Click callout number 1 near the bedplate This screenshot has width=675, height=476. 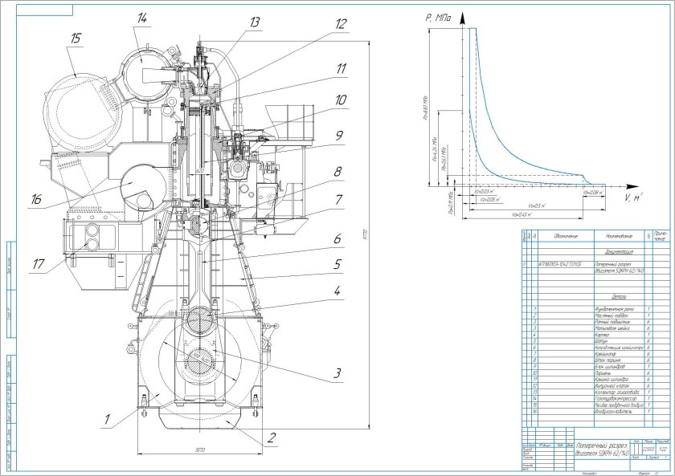(104, 417)
